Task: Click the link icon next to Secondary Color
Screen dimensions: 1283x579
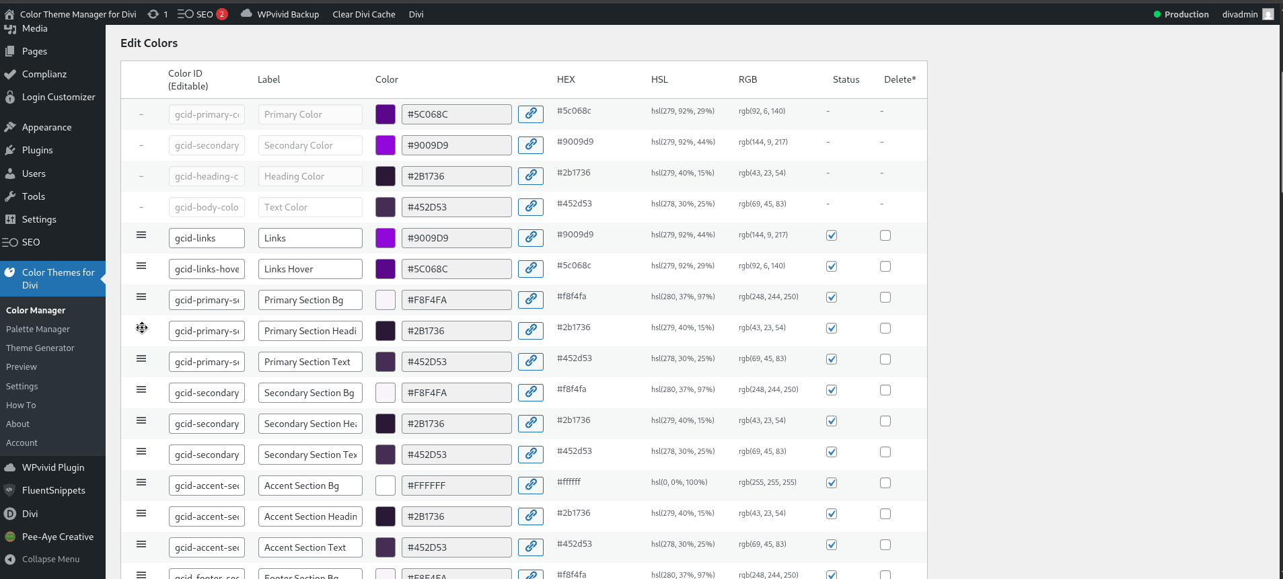Action: point(531,145)
